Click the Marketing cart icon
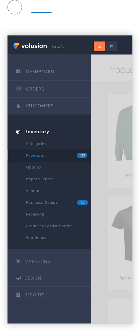The height and width of the screenshot is (331, 140). point(18,261)
